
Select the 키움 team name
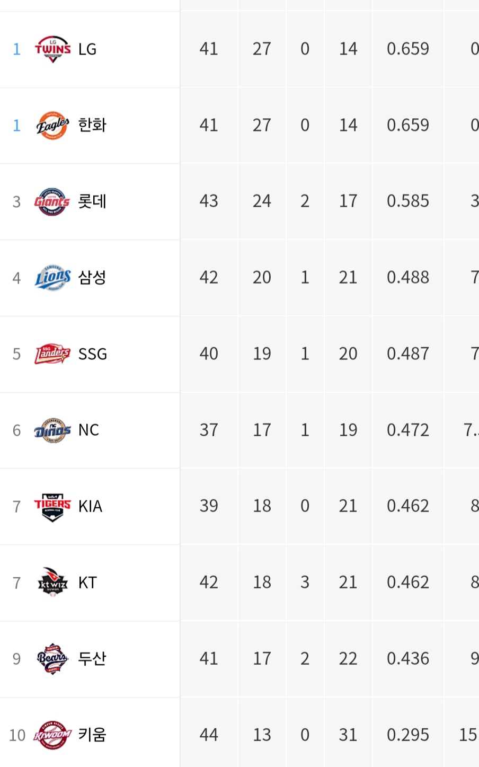92,735
